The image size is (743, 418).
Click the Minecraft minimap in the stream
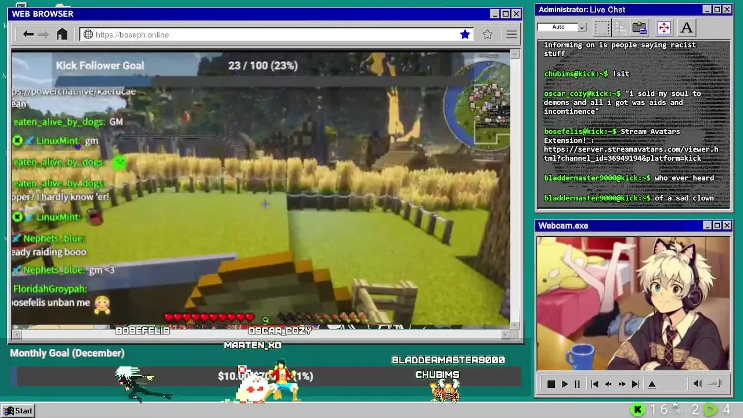[x=476, y=106]
